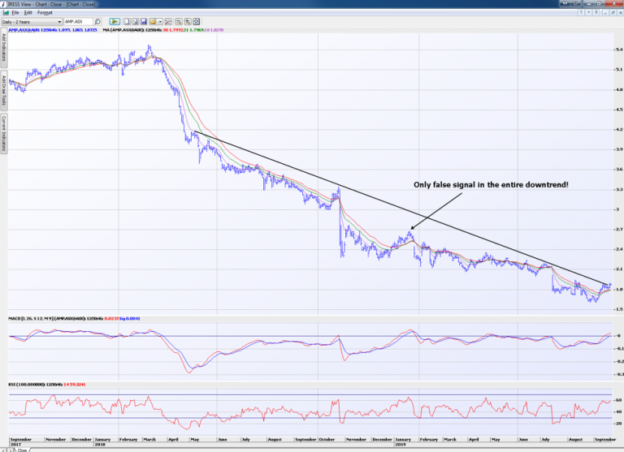
Task: Click the green play button in toolbar
Action: 115,21
